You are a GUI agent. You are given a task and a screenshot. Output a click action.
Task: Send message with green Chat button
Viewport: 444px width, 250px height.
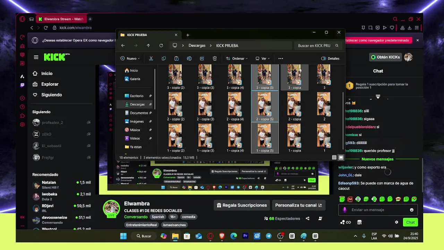pyautogui.click(x=410, y=222)
